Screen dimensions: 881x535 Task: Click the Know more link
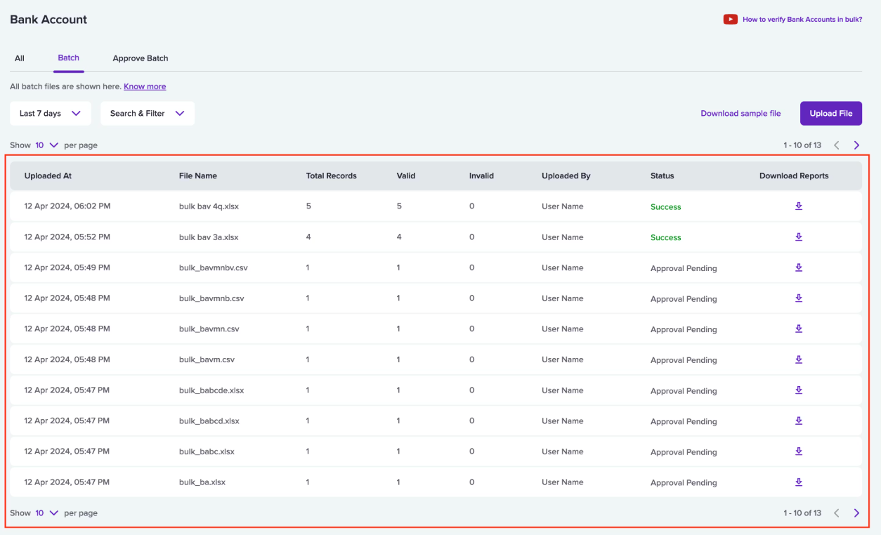click(x=145, y=86)
